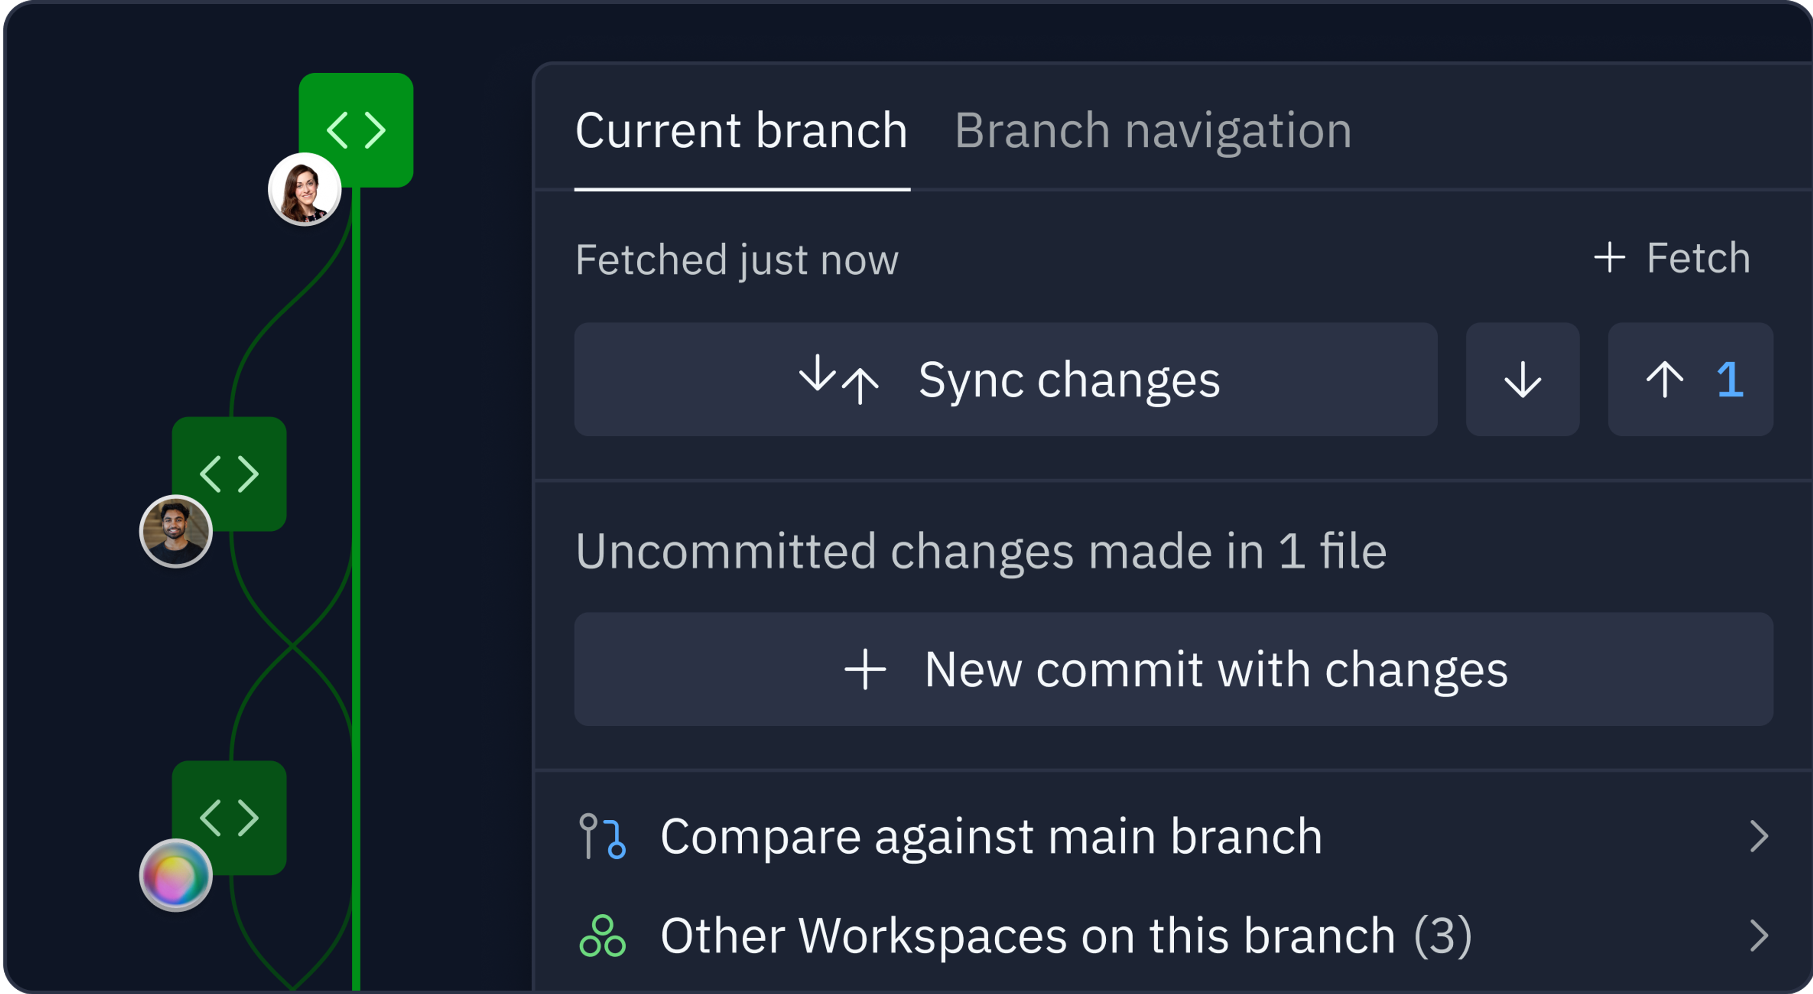
Task: Pull changes with the down arrow button
Action: coord(1522,380)
